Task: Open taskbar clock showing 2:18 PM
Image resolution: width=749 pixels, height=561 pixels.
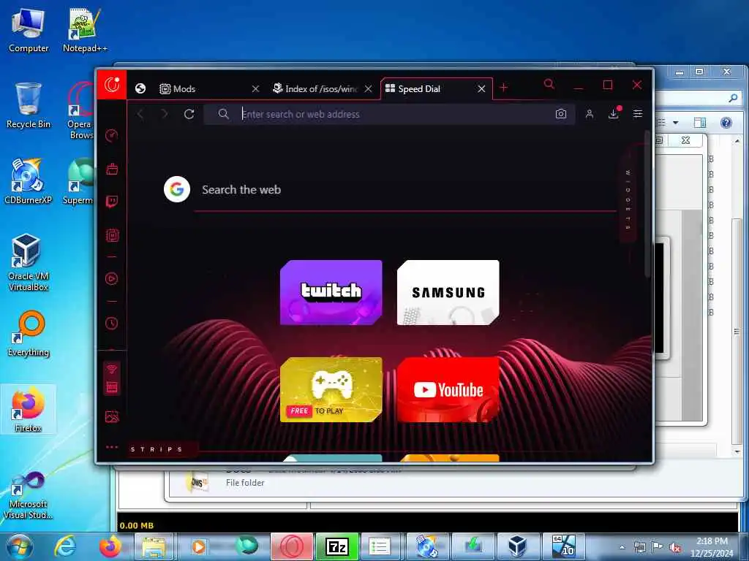Action: pyautogui.click(x=712, y=547)
